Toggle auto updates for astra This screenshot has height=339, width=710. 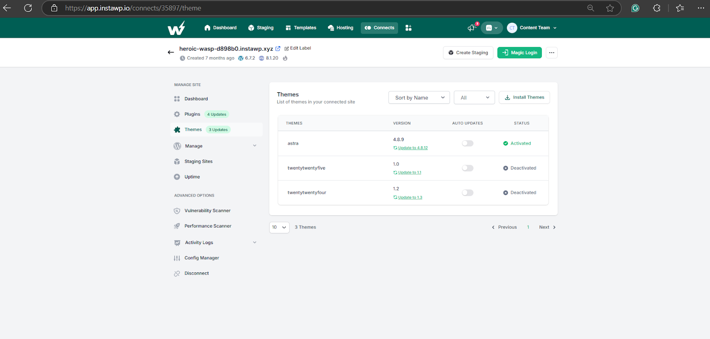point(468,143)
